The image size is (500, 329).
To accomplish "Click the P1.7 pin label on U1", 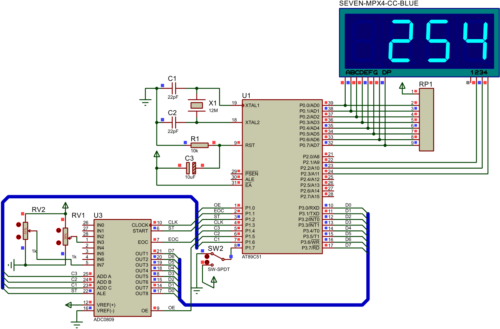I will pyautogui.click(x=250, y=248).
